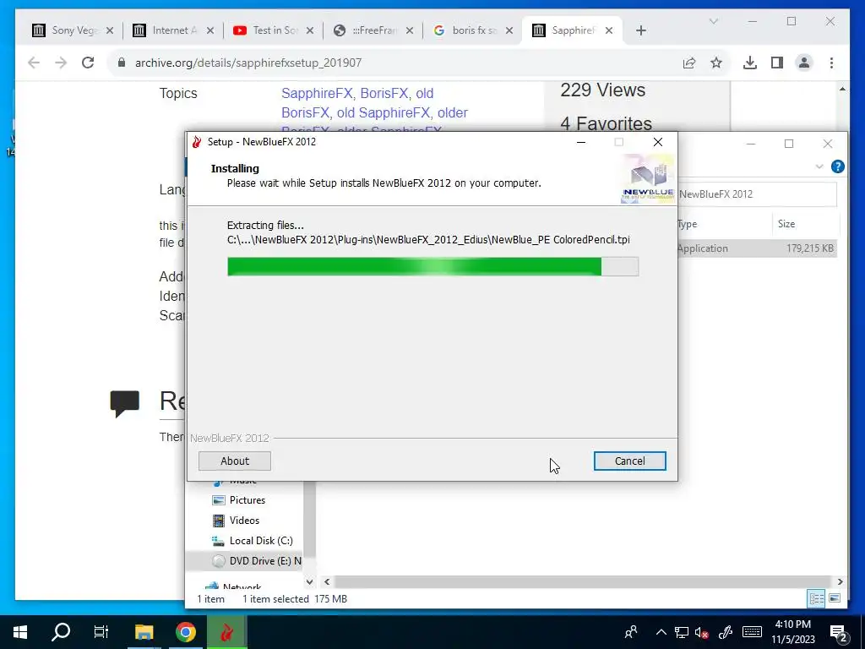Open Chrome three-dot menu
Viewport: 865px width, 649px height.
coord(831,63)
